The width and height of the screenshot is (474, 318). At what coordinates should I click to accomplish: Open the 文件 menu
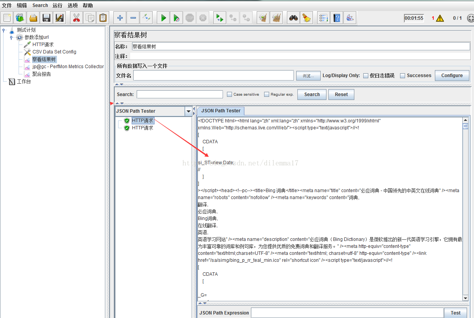[7, 5]
